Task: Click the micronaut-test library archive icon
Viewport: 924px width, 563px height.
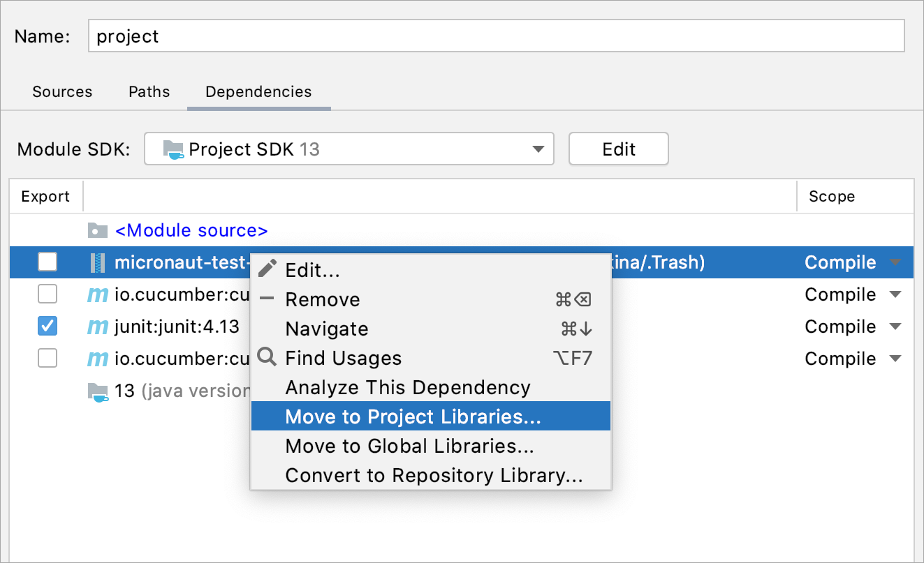Action: pyautogui.click(x=97, y=262)
